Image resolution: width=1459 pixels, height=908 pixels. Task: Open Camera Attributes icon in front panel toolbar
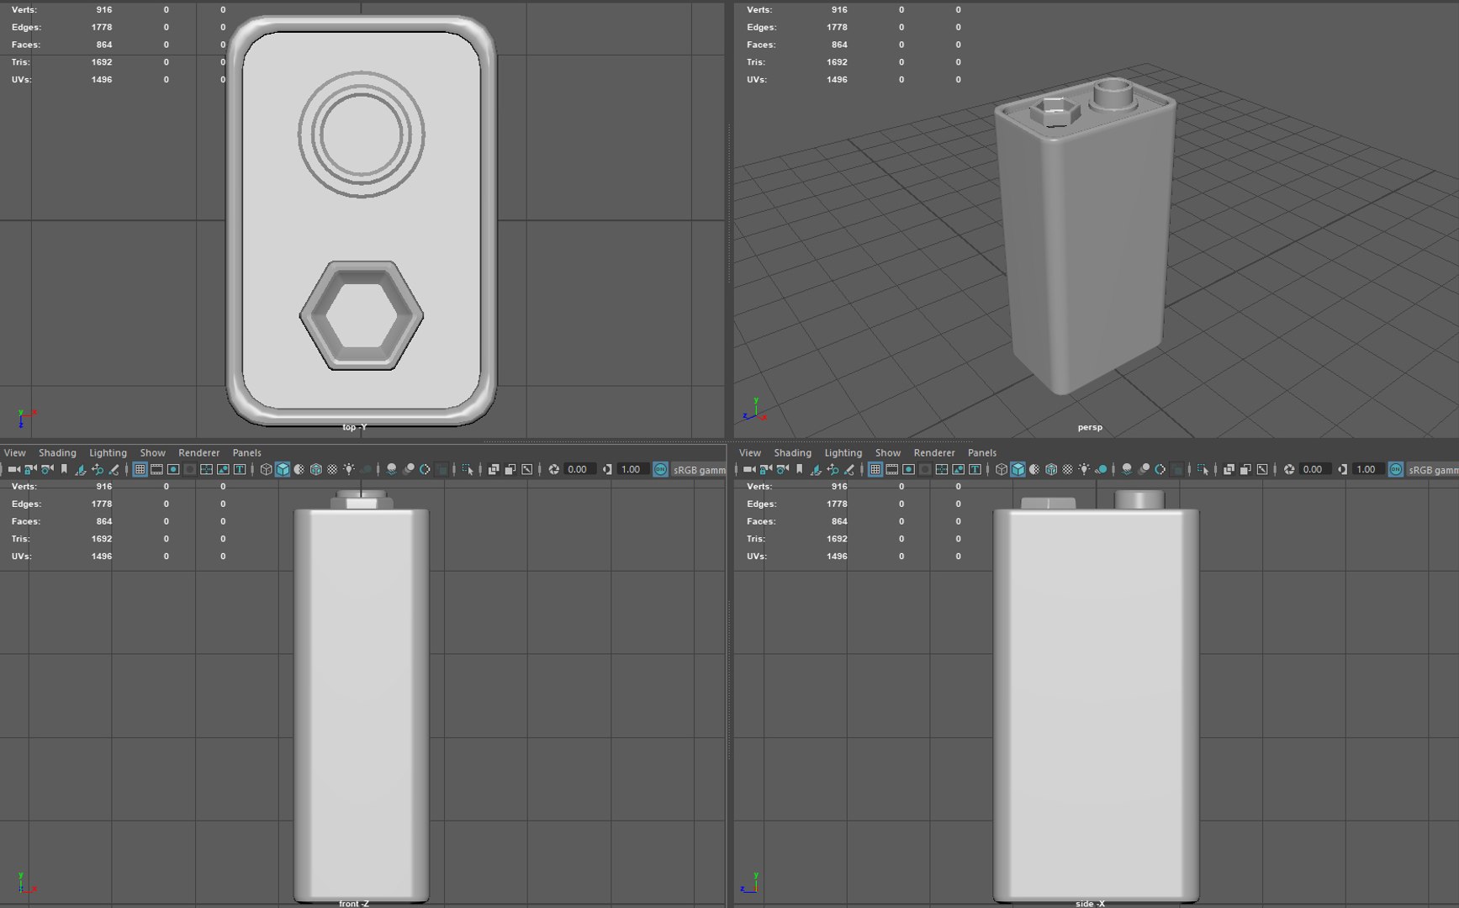point(47,469)
